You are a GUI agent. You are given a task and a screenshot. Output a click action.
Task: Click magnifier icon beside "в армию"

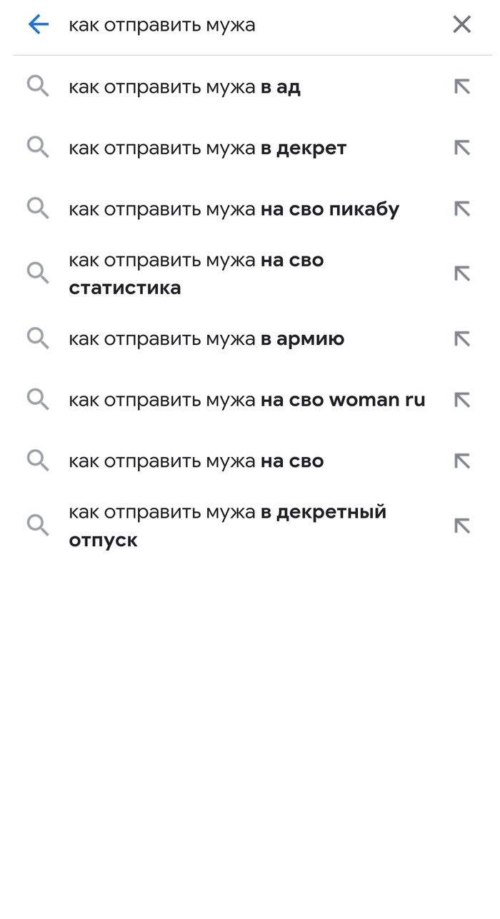(x=38, y=338)
